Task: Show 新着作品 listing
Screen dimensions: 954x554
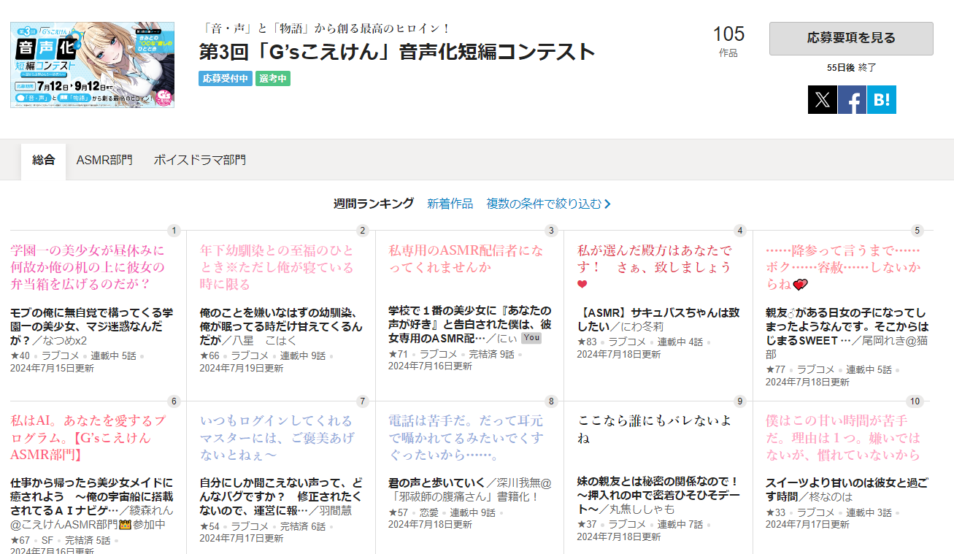Action: pyautogui.click(x=450, y=204)
